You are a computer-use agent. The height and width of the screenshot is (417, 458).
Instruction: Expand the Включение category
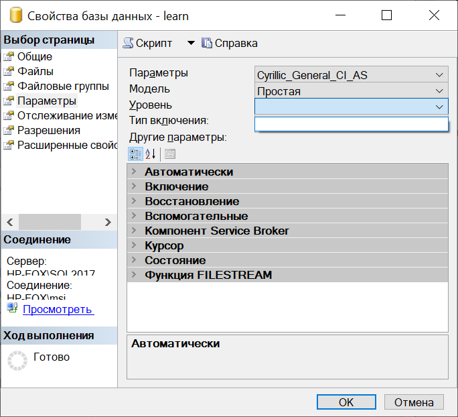pyautogui.click(x=134, y=186)
